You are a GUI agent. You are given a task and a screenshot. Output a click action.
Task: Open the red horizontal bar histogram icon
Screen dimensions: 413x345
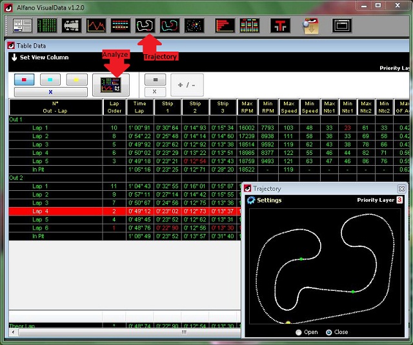click(225, 26)
